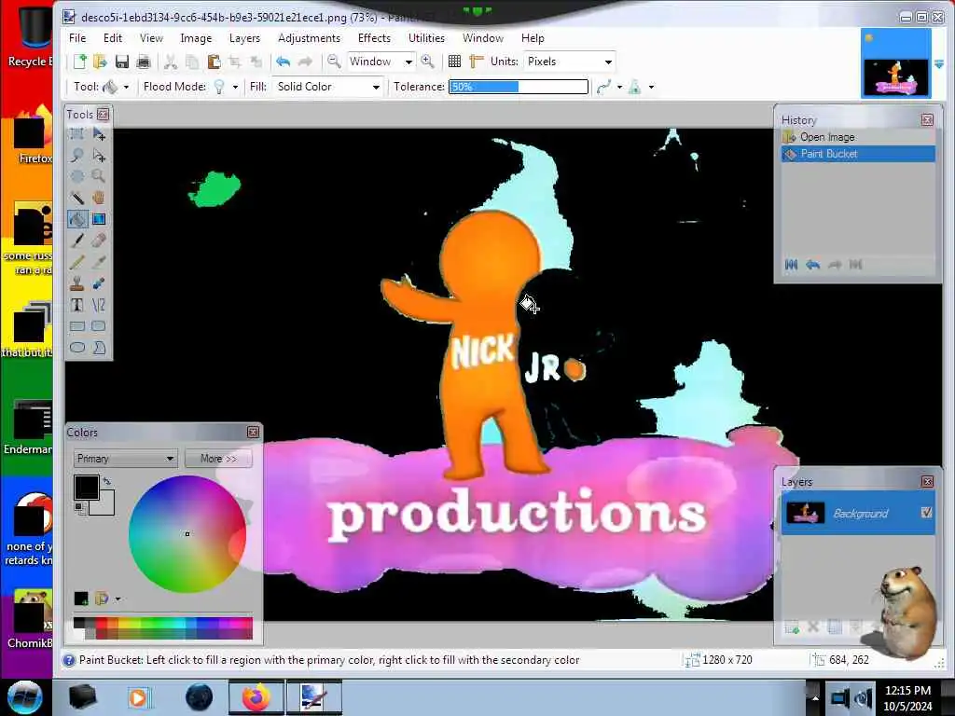Click the More >> button in Colors
The height and width of the screenshot is (716, 955).
pos(218,459)
